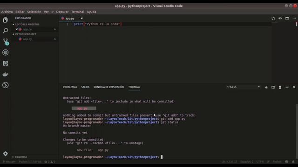Open the GitLens view in activity bar
This screenshot has width=298, height=167.
tap(5, 85)
